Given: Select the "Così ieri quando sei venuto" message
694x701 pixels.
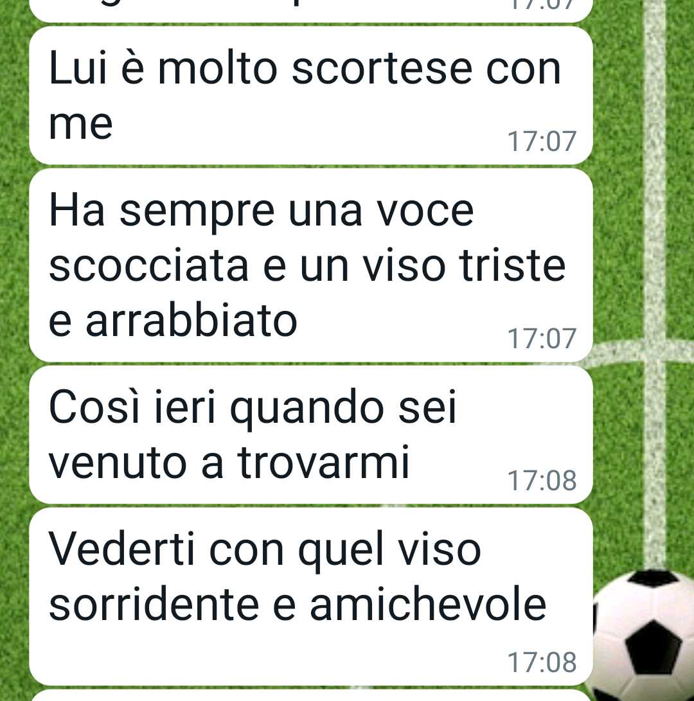Looking at the screenshot, I should coord(311,435).
